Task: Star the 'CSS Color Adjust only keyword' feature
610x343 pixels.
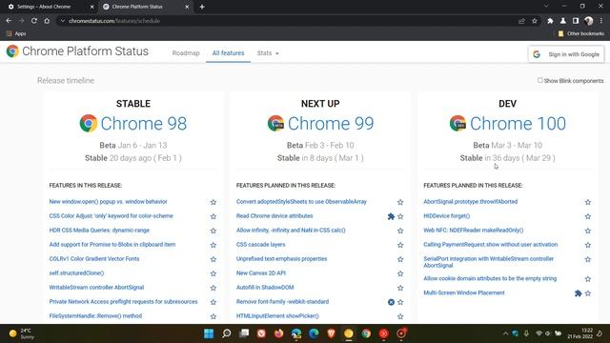Action: tap(213, 216)
